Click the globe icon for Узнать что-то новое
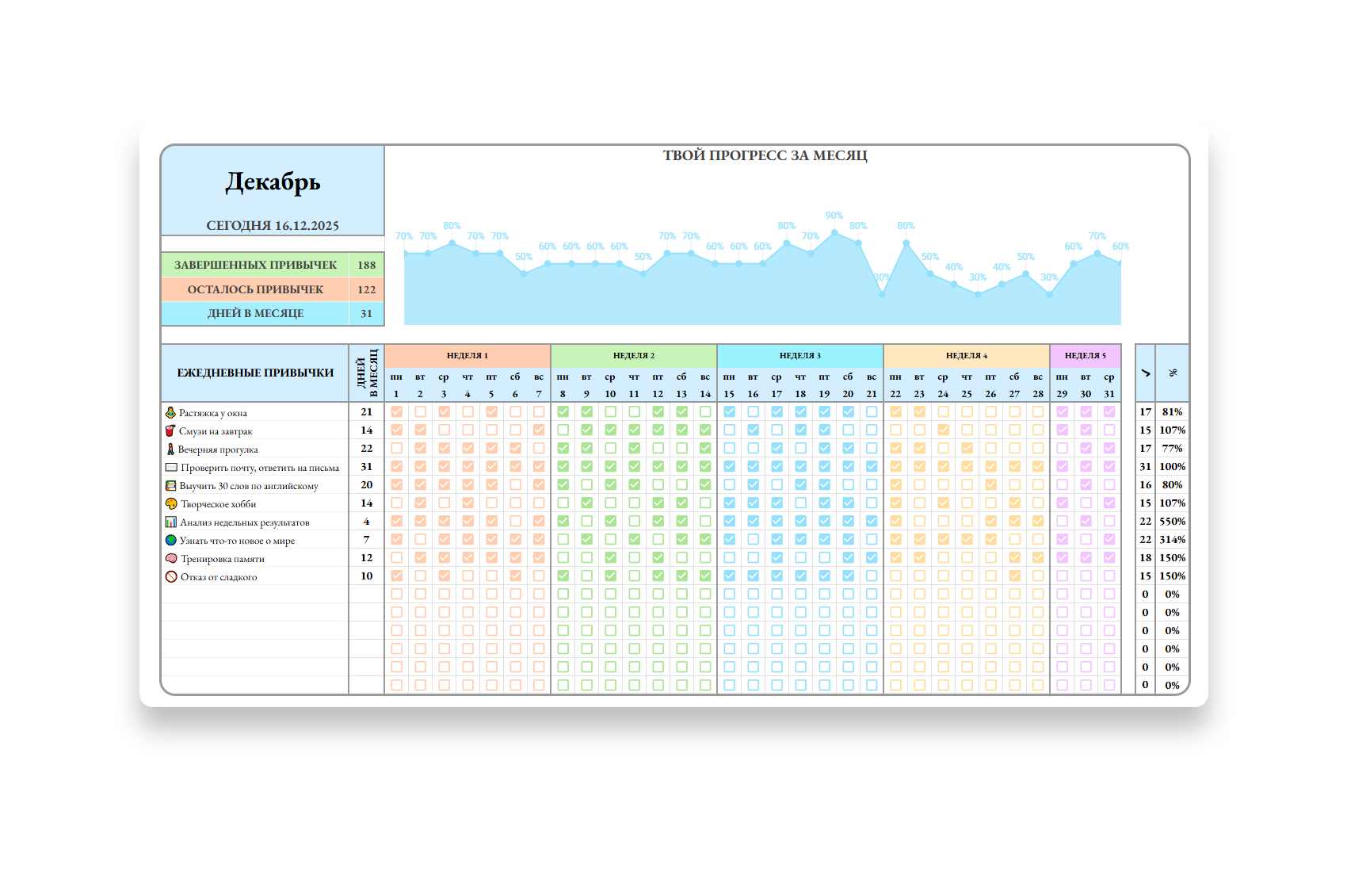The image size is (1347, 872). coord(170,540)
